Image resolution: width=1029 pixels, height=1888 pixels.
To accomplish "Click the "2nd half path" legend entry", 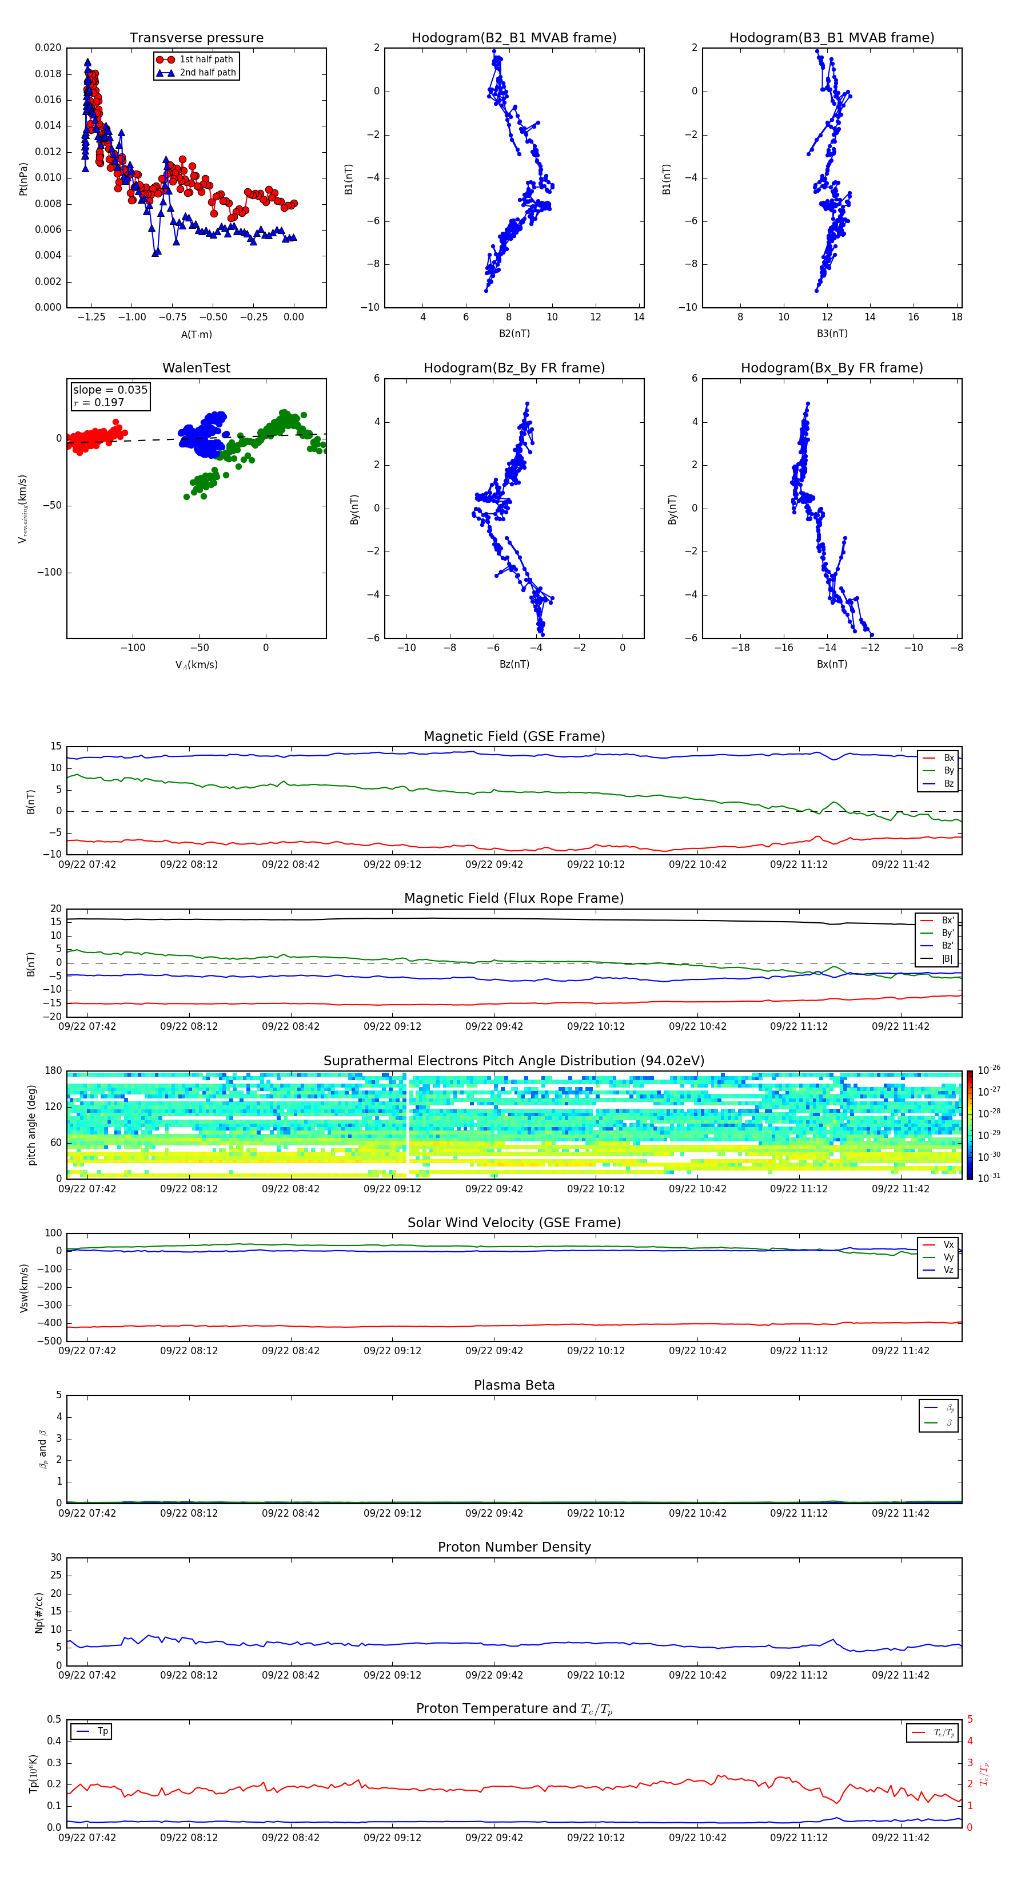I will pyautogui.click(x=197, y=73).
